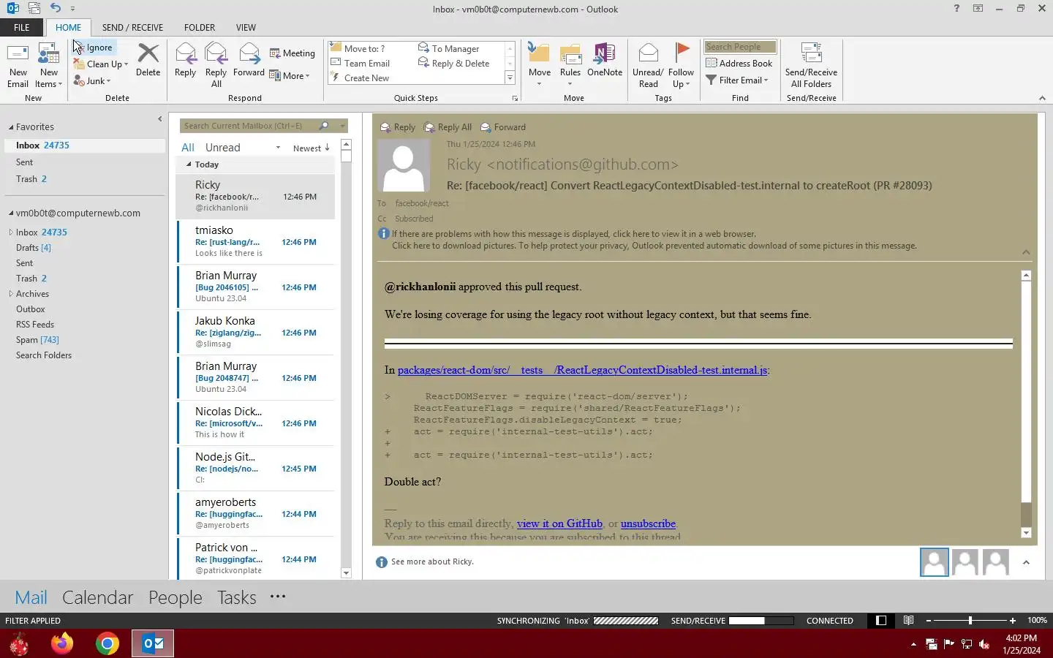Collapse the vm0b0t@computernewb.com account tree
1053x658 pixels.
point(11,213)
